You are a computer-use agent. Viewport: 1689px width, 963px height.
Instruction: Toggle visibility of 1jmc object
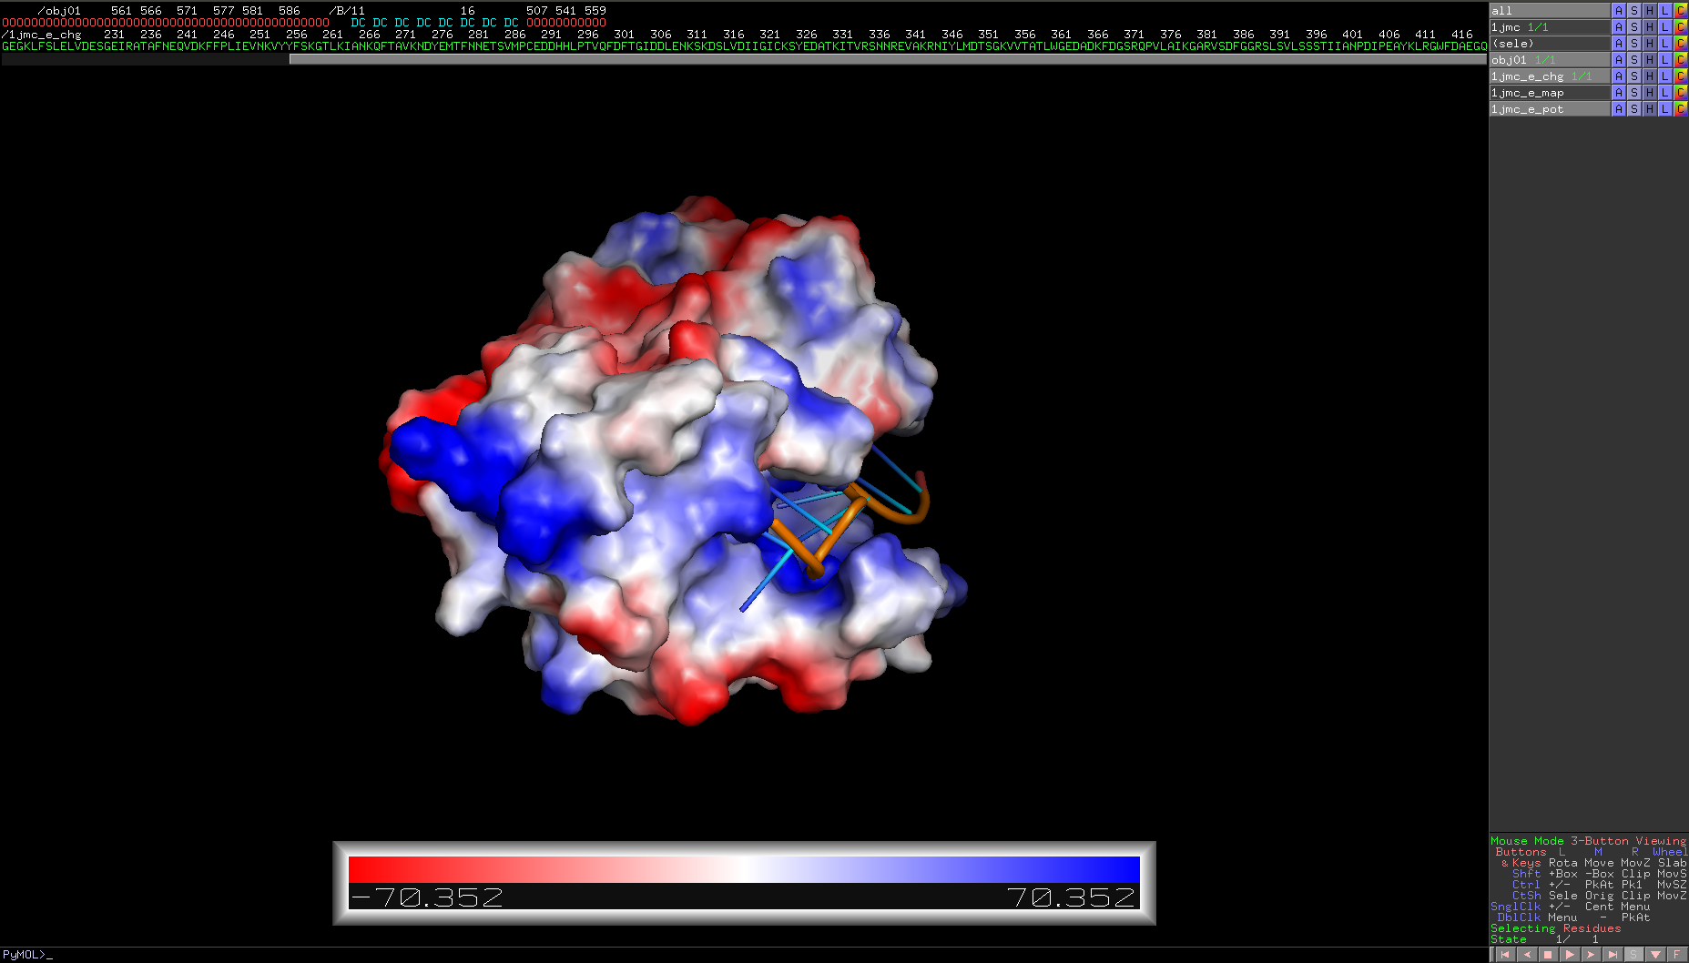(1550, 27)
